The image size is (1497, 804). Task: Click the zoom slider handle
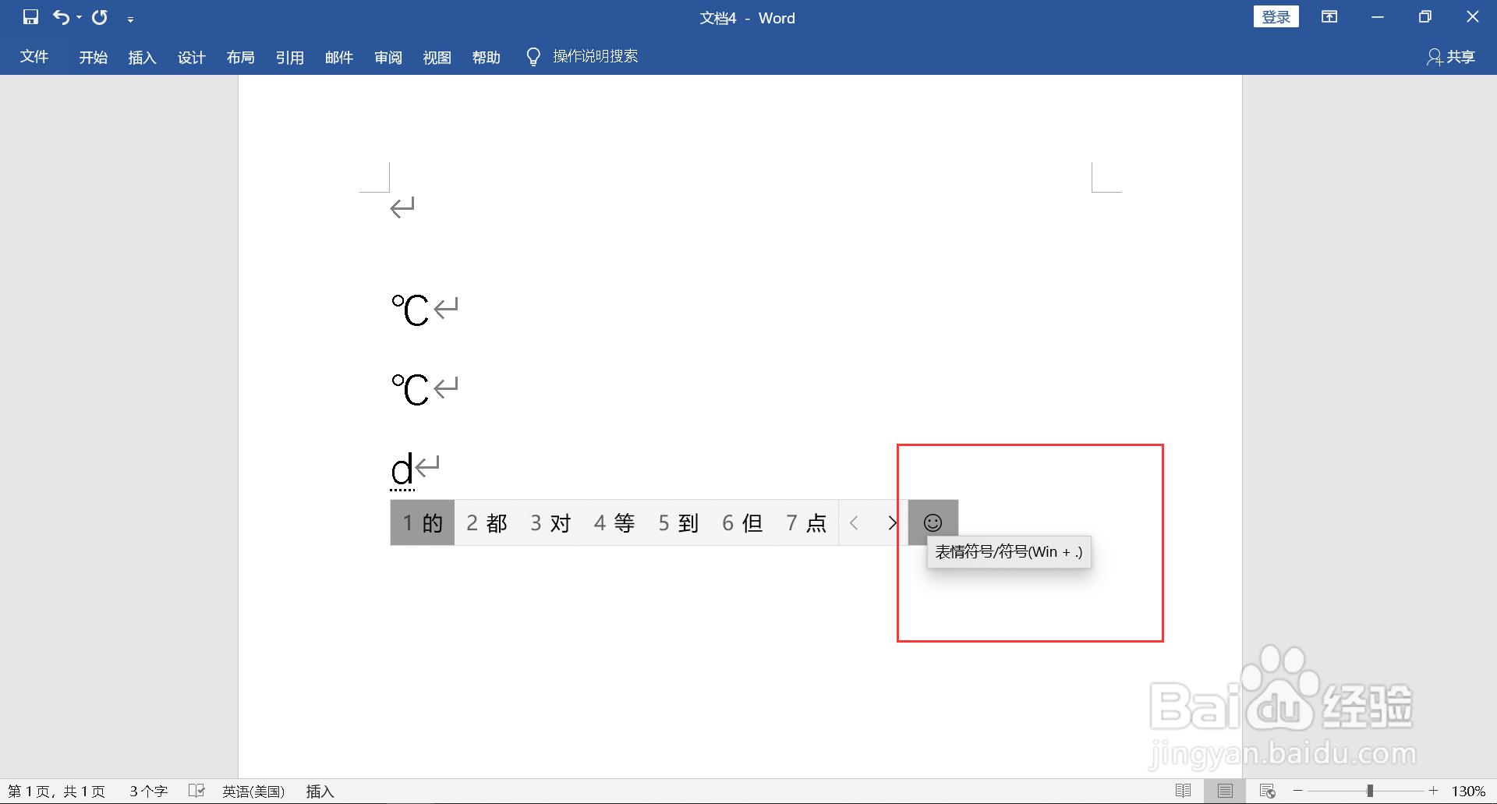pyautogui.click(x=1370, y=791)
